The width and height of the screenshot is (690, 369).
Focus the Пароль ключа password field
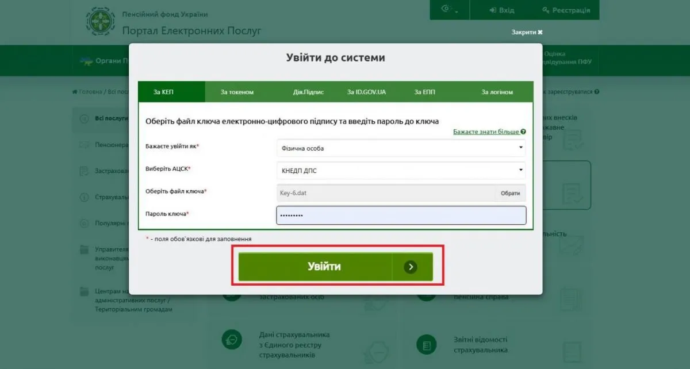pyautogui.click(x=401, y=215)
